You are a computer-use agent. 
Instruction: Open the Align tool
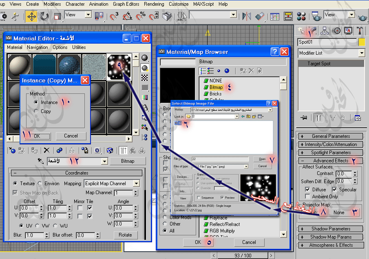coord(260,16)
